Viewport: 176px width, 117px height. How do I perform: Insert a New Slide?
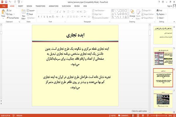pos(23,14)
